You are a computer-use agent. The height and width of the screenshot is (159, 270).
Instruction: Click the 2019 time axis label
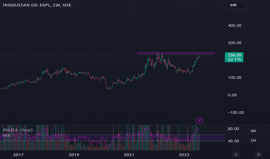pos(74,155)
